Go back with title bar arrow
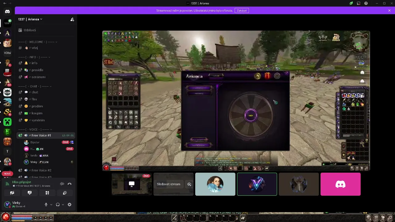Viewport: 395px width, 222px height. click(5, 3)
